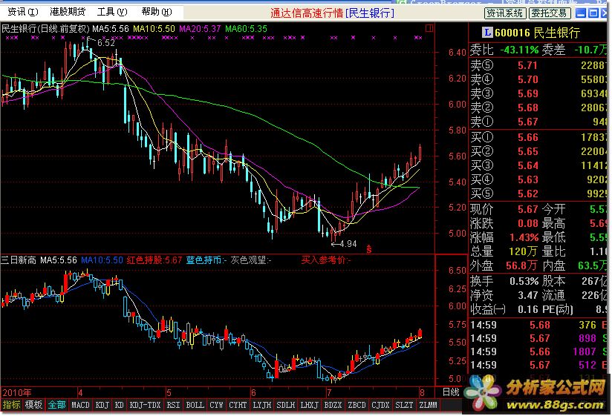Switch to the ZBCD indicator
The image size is (612, 416).
click(357, 405)
